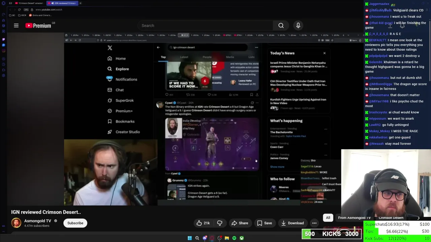
Task: Click the verified badge beside Asmongold TV
Action: pos(56,221)
